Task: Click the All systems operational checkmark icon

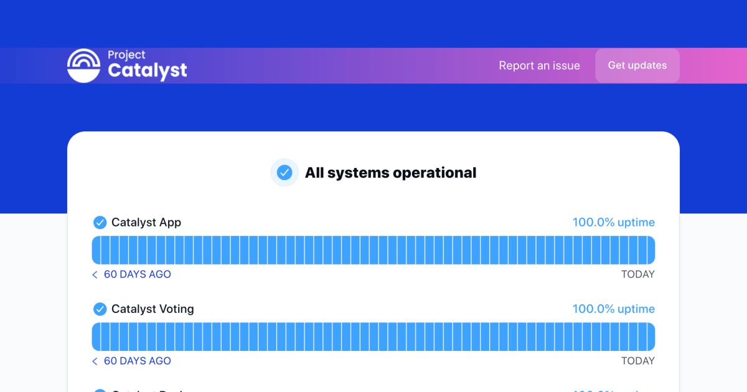Action: tap(284, 172)
